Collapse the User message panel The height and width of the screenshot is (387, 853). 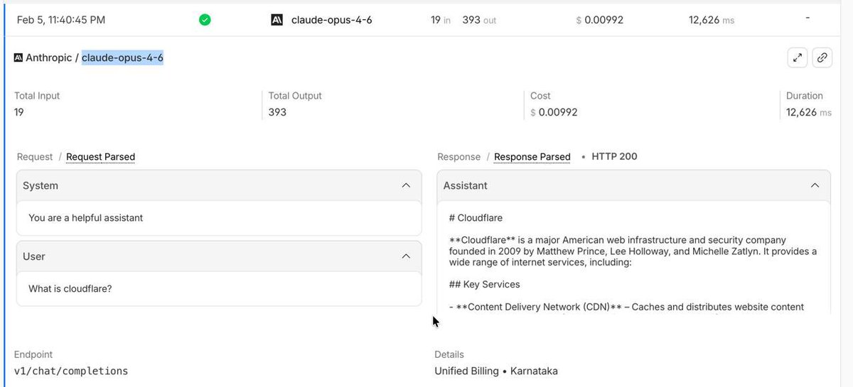(406, 256)
